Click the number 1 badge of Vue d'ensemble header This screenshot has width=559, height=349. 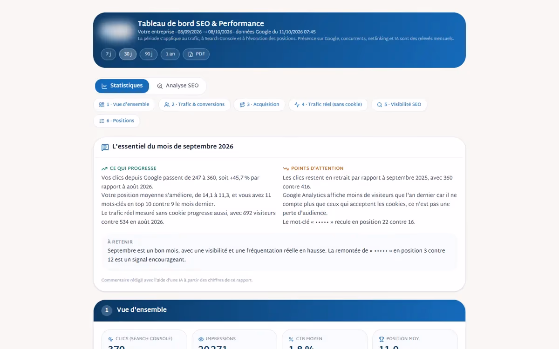(x=107, y=310)
